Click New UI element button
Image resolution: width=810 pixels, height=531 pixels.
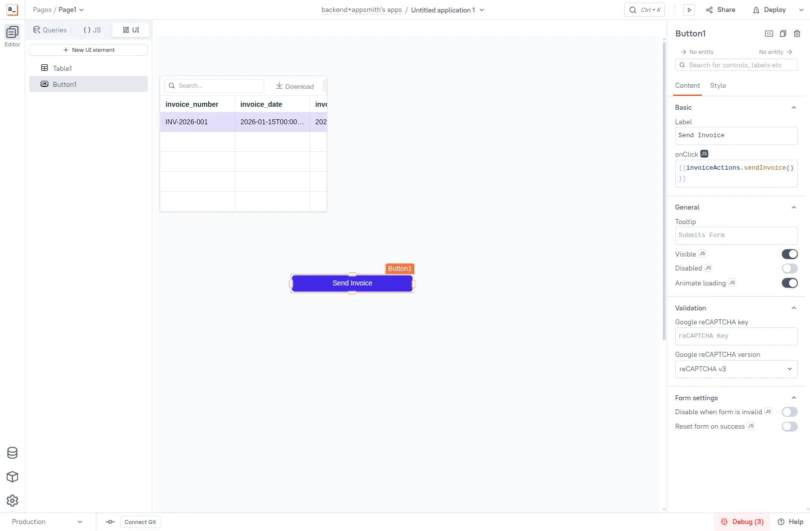(x=88, y=50)
